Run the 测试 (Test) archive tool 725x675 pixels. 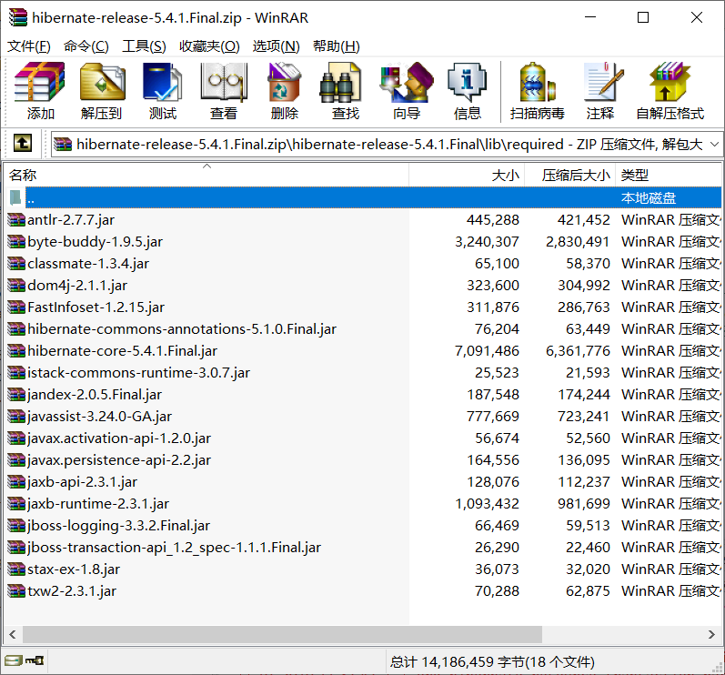click(x=162, y=91)
